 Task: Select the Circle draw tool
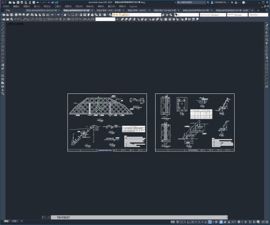2,47
